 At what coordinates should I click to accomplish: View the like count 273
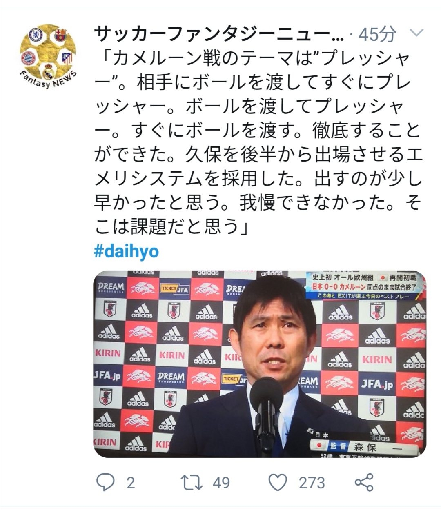pos(312,483)
